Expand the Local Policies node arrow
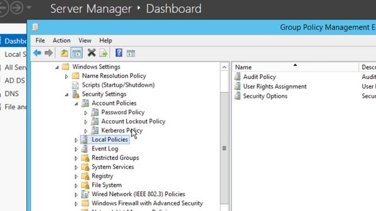Screen dimensions: 376x211 click(x=76, y=140)
